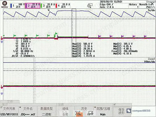Change 迹线 全部 trace selection
The width and height of the screenshot is (156, 117).
[x=65, y=111]
